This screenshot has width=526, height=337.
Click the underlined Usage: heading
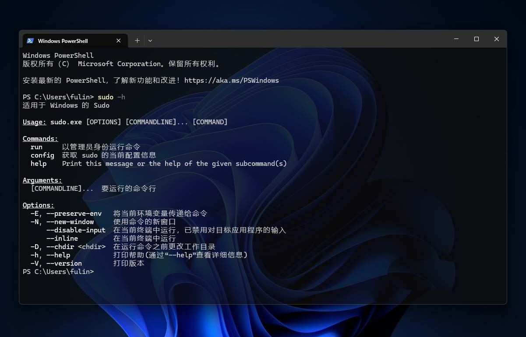34,122
